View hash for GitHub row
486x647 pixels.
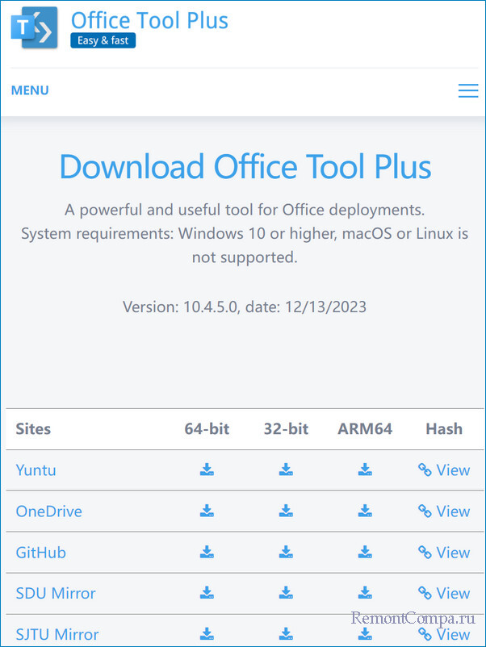tap(444, 553)
